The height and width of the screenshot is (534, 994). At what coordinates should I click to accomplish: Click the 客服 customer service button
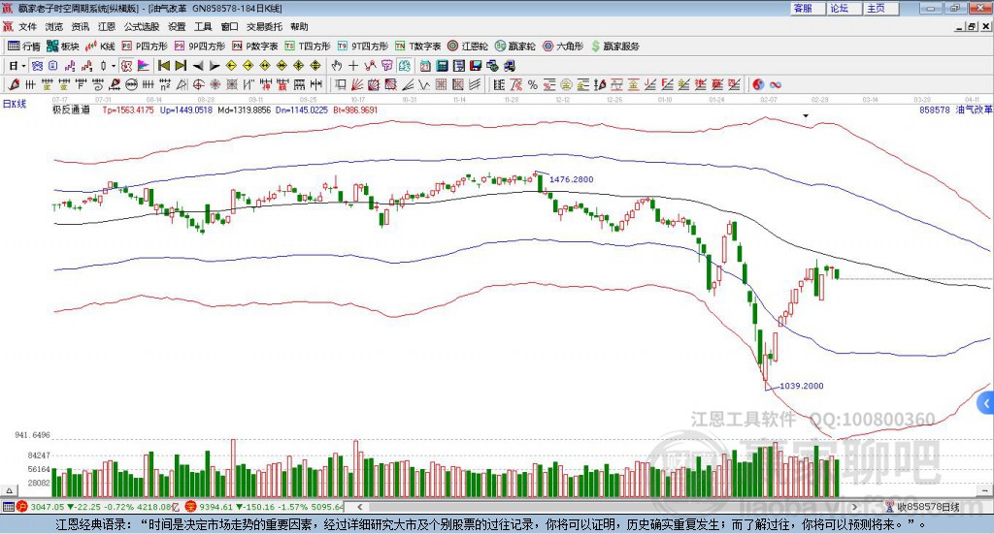coord(807,8)
